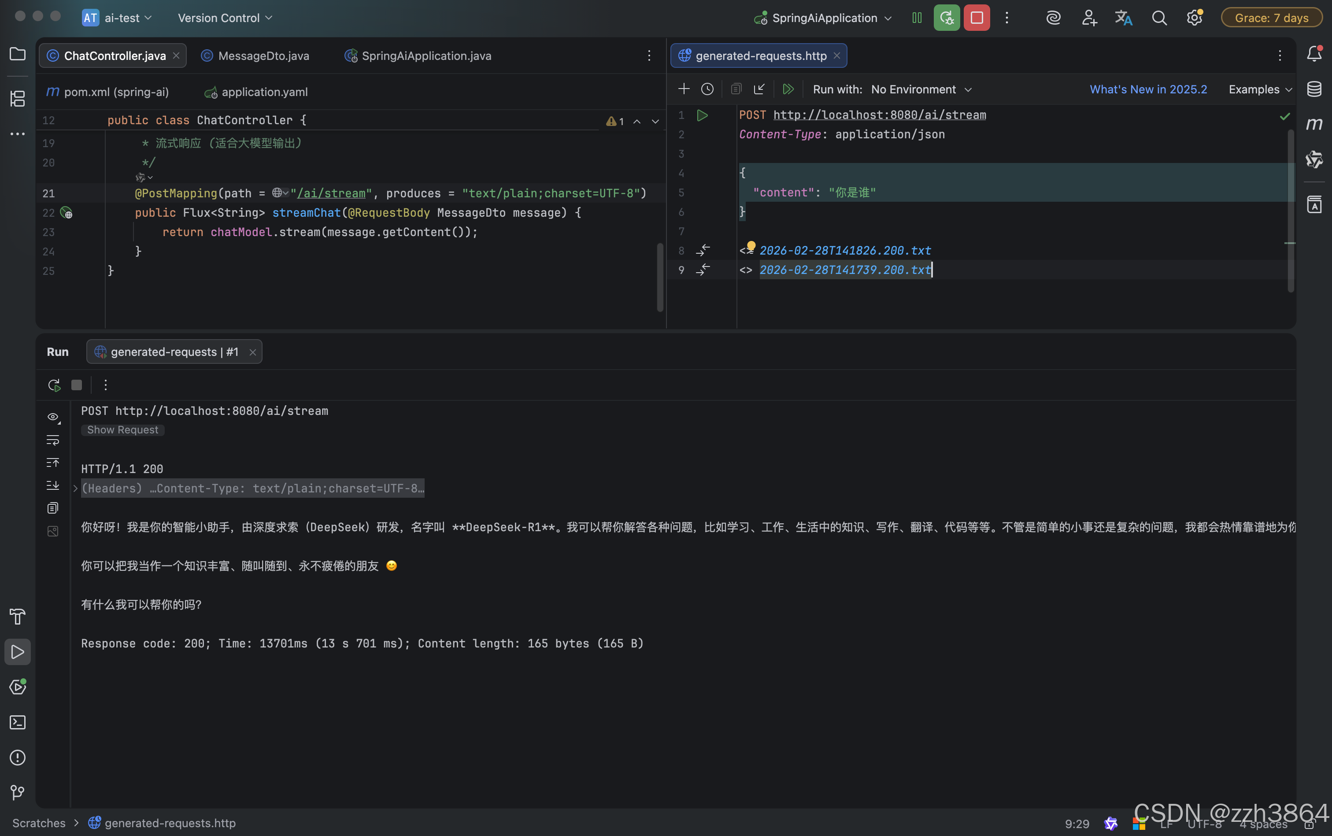The width and height of the screenshot is (1332, 836).
Task: Toggle soft-wrap in response output
Action: tap(53, 440)
